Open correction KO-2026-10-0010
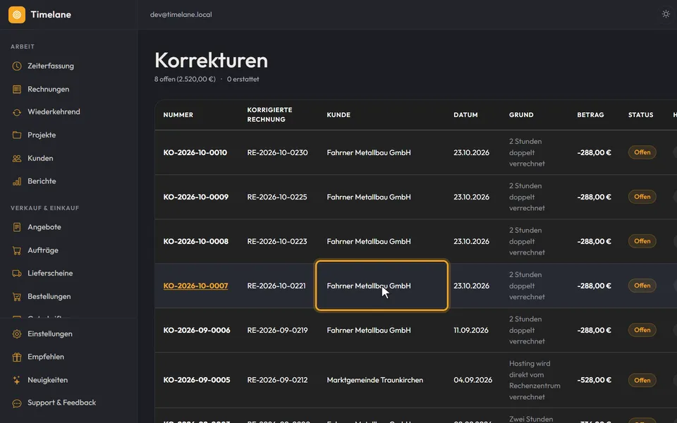 click(x=195, y=153)
